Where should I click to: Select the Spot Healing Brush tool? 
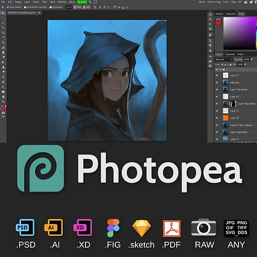point(3,43)
